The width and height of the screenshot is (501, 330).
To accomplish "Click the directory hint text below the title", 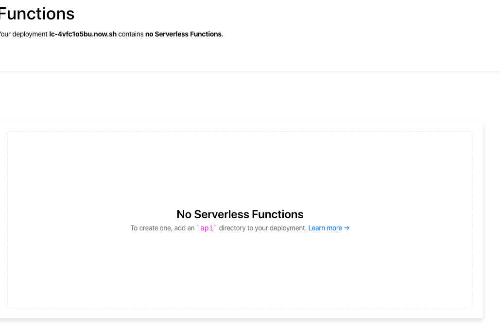I will pyautogui.click(x=240, y=228).
